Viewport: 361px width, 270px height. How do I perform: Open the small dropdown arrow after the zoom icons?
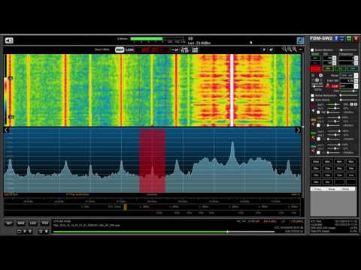pos(301,49)
